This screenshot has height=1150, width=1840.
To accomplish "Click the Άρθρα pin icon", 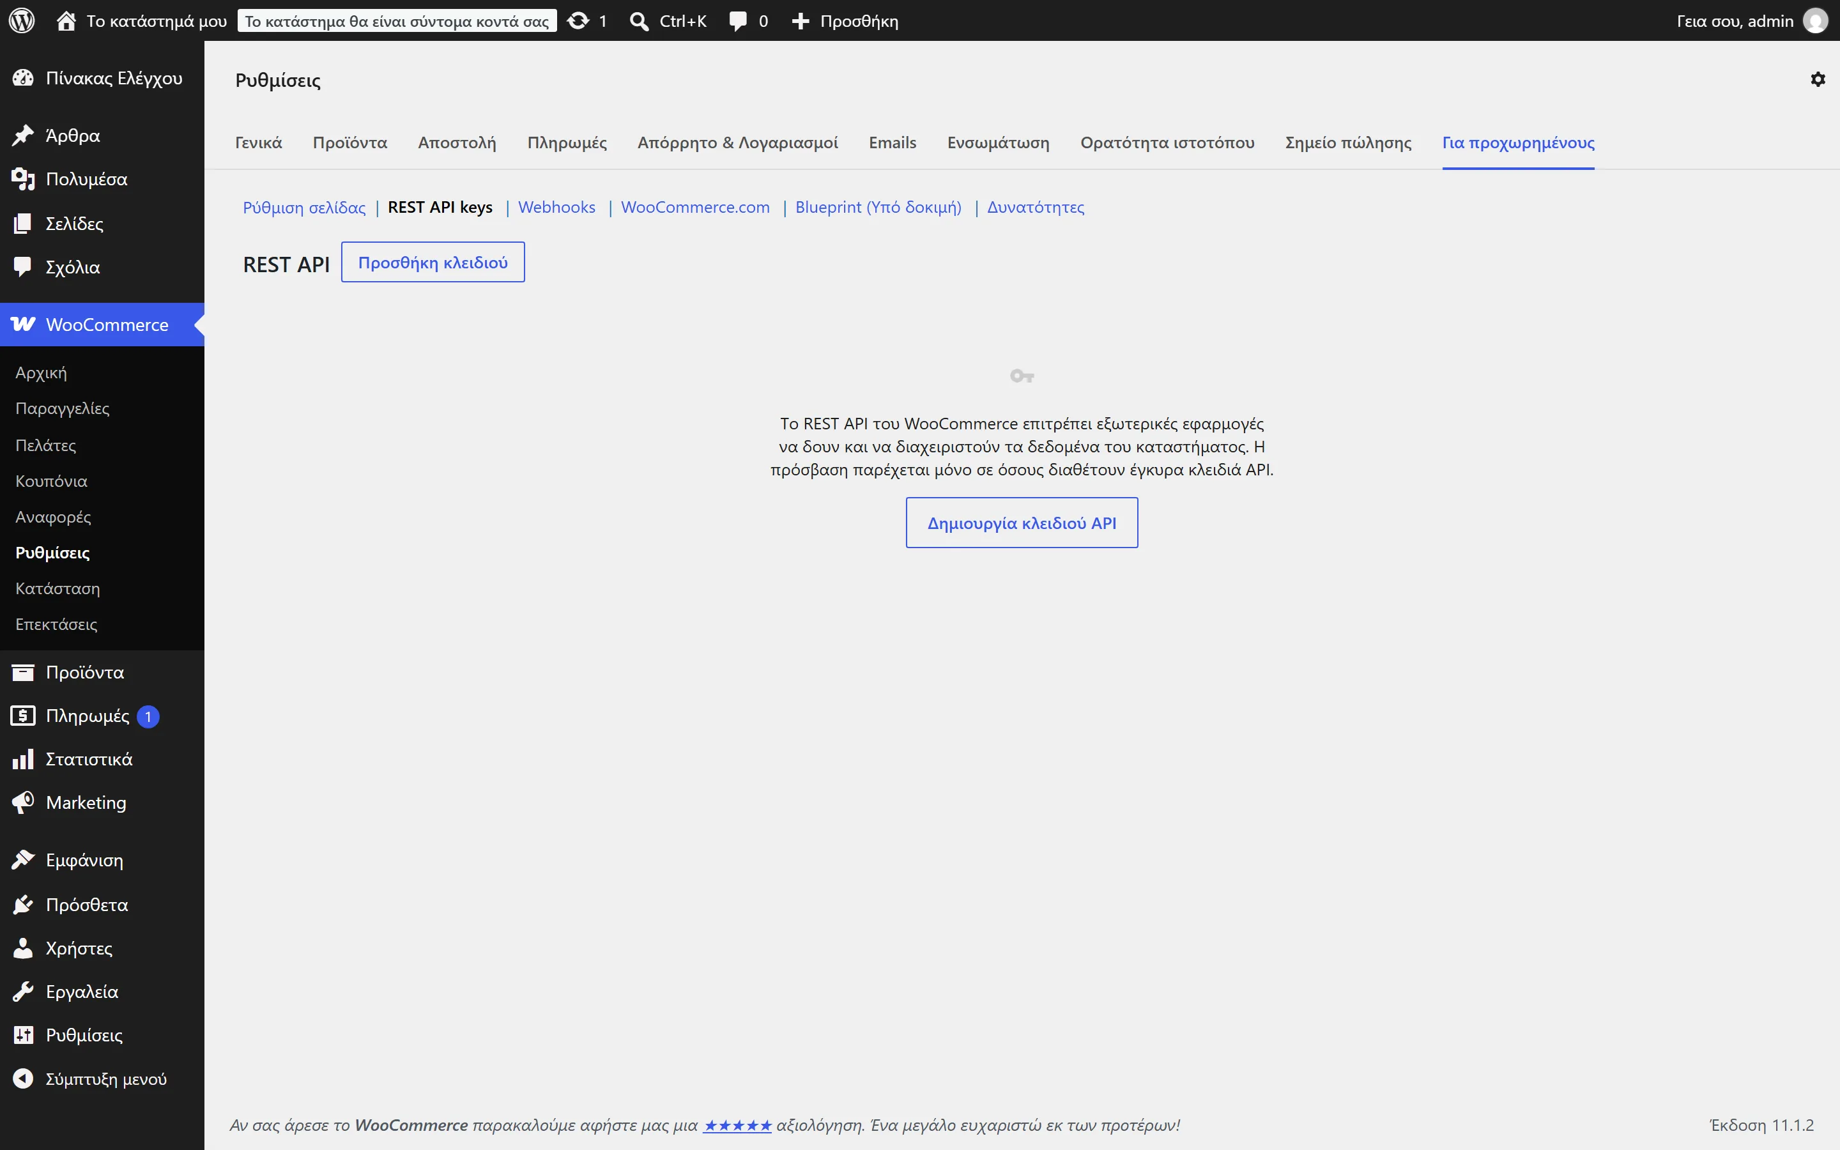I will pyautogui.click(x=23, y=135).
